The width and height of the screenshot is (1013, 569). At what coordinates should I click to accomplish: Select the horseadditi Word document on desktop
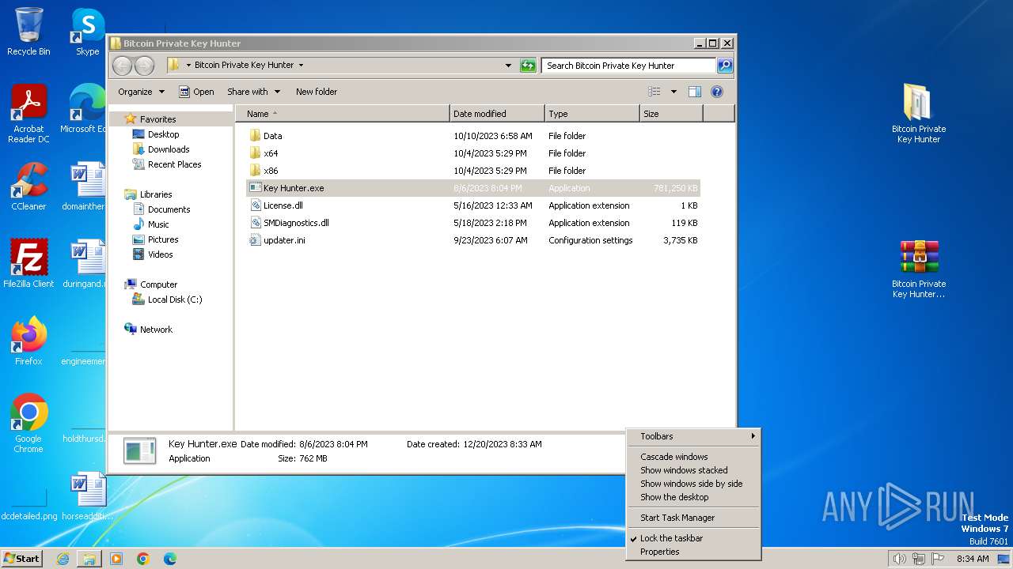[x=87, y=496]
